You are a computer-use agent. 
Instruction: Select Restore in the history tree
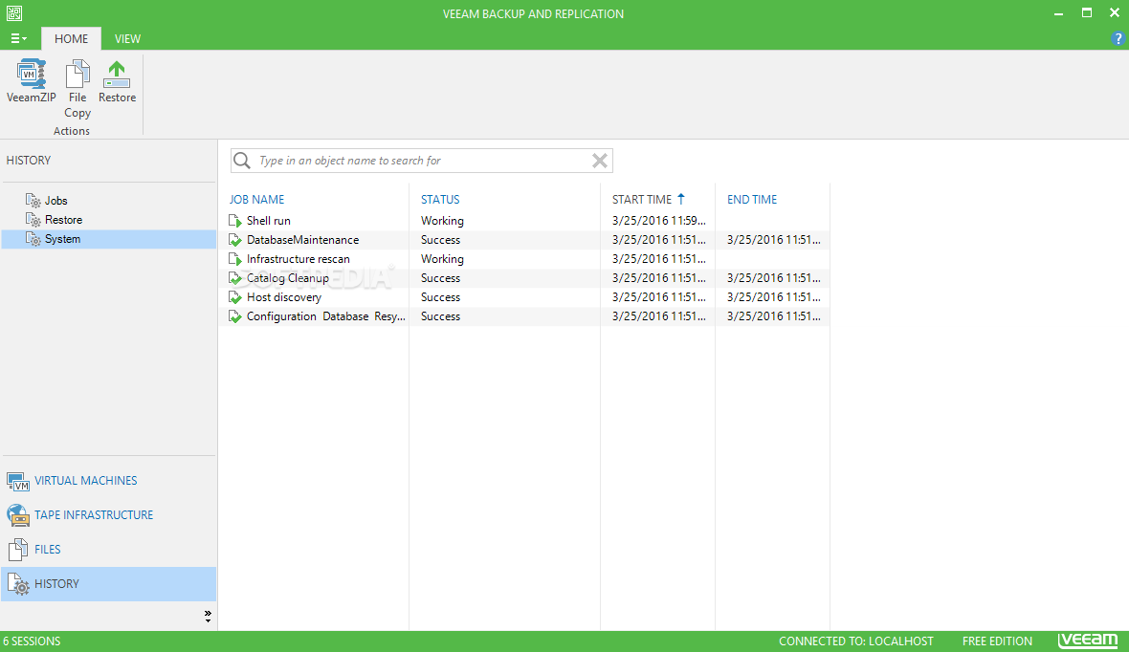63,220
